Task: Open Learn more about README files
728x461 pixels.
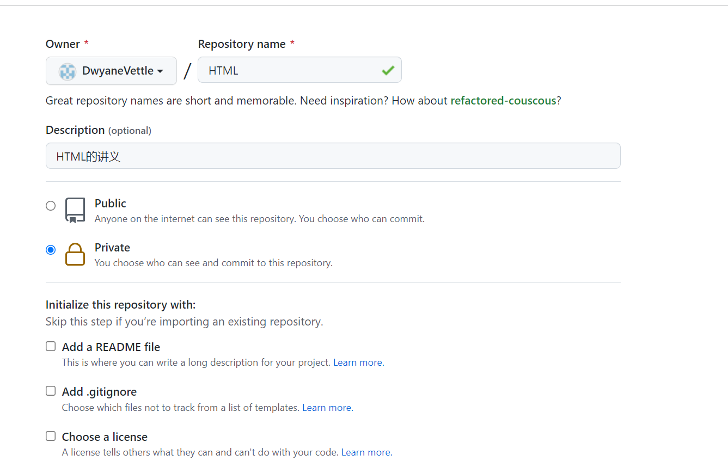Action: 357,362
